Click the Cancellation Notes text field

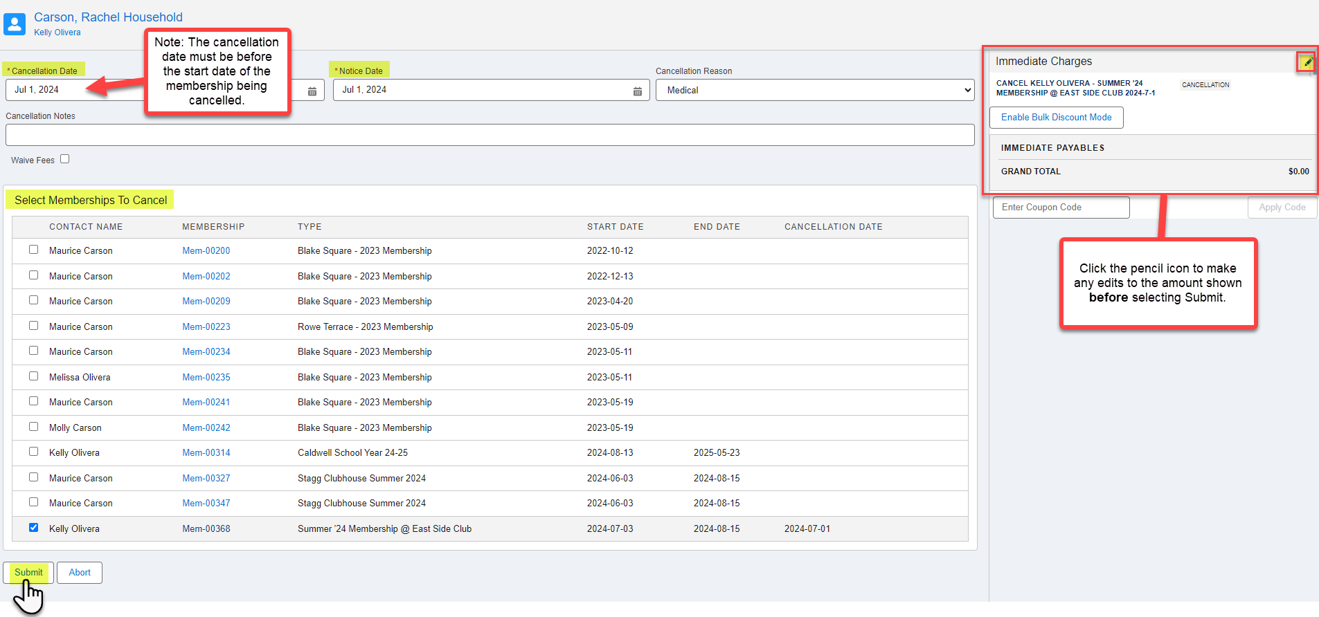(x=490, y=136)
